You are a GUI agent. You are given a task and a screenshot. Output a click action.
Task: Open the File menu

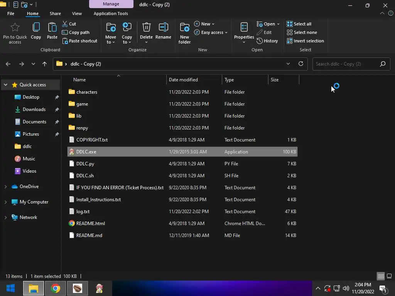(10, 13)
